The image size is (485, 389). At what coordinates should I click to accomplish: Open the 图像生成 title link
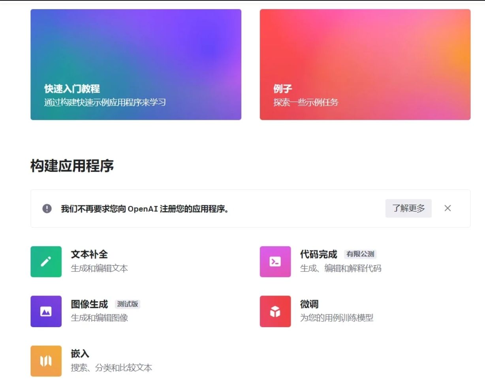click(x=89, y=304)
